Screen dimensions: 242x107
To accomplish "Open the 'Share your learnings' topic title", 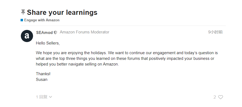I will pos(62,12).
